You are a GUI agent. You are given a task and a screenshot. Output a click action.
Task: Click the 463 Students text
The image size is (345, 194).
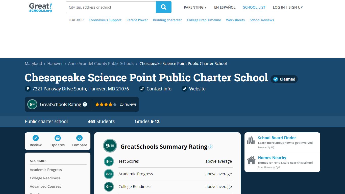pyautogui.click(x=101, y=121)
